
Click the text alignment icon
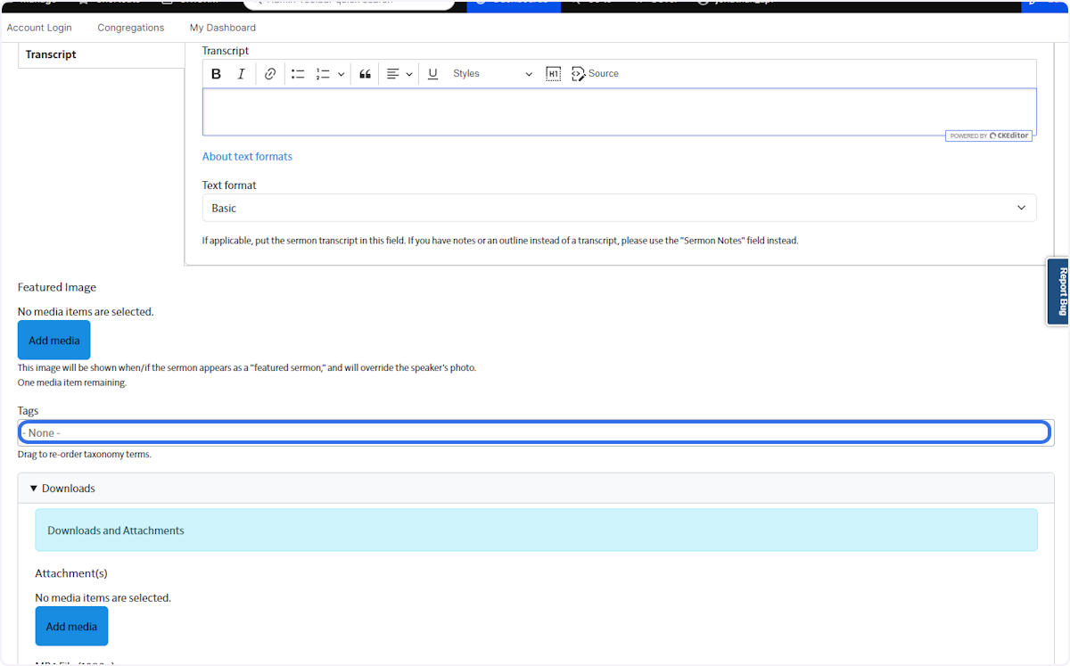(x=392, y=74)
